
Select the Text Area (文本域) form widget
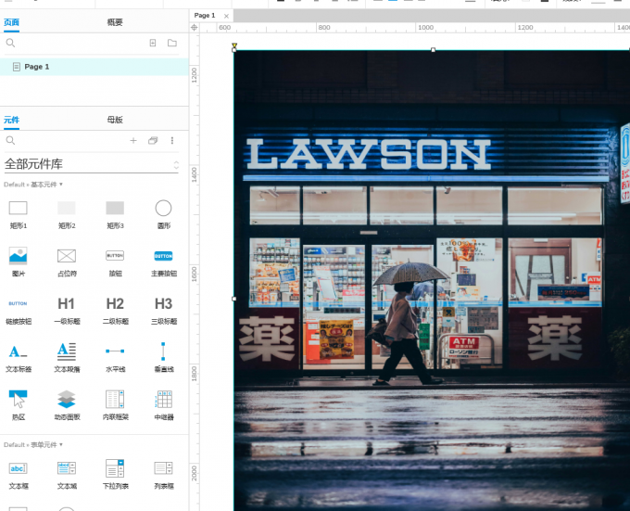pyautogui.click(x=67, y=475)
